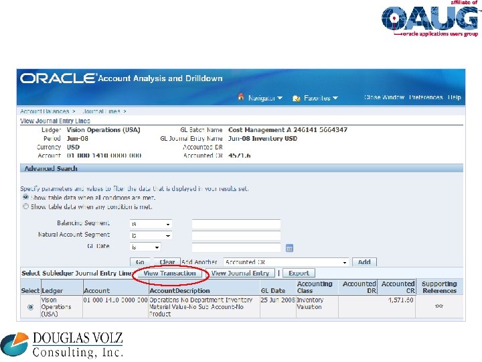Click the Add button

pyautogui.click(x=364, y=262)
